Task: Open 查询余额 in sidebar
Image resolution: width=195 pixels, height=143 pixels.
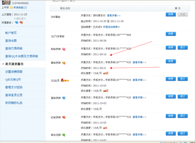Action: (11, 41)
